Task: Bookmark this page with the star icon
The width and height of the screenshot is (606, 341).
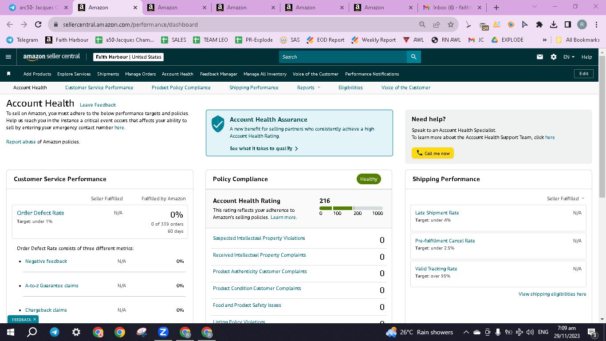Action: (x=451, y=24)
